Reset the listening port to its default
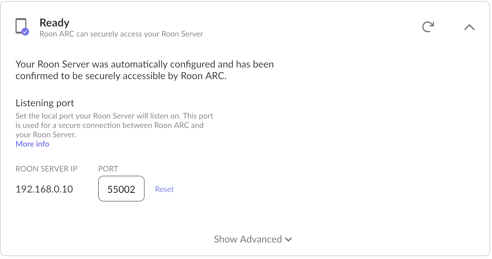Screen dimensions: 492x259 (164, 189)
